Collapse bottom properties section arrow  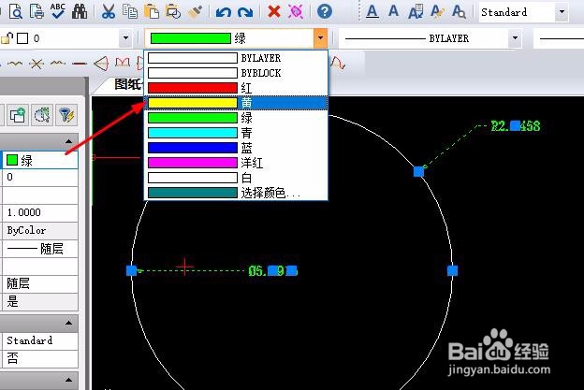coord(68,380)
